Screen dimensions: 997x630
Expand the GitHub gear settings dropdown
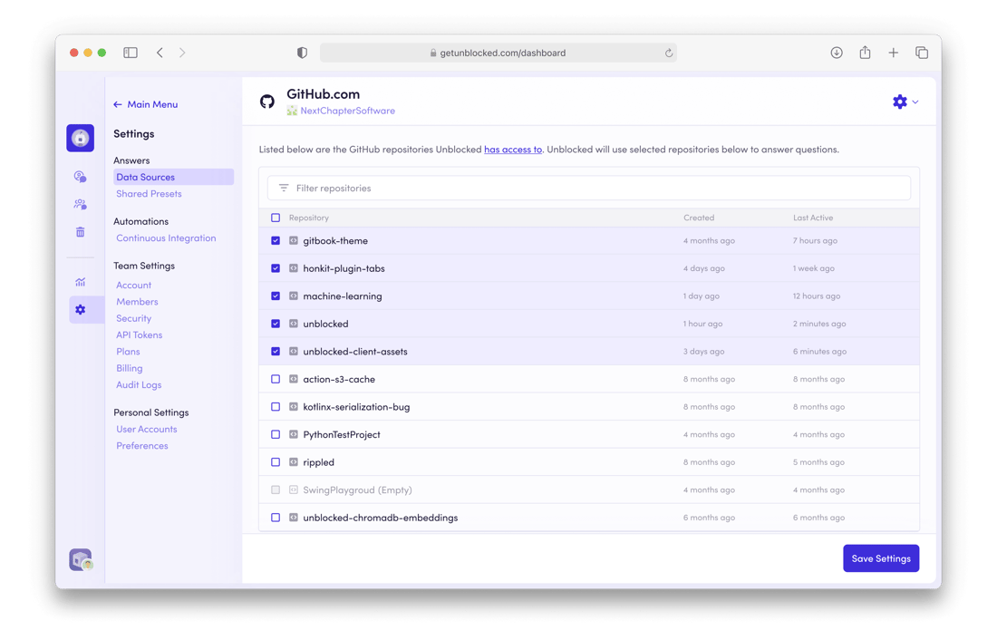[x=905, y=102]
